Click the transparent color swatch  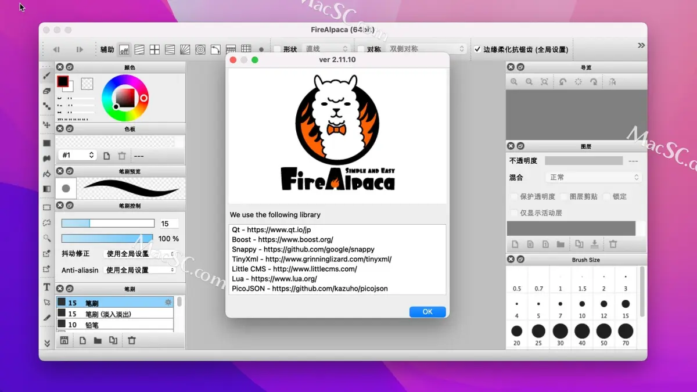click(87, 84)
